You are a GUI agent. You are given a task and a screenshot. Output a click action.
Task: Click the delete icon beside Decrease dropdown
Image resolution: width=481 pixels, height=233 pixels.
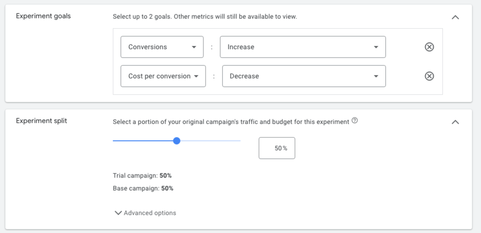429,76
